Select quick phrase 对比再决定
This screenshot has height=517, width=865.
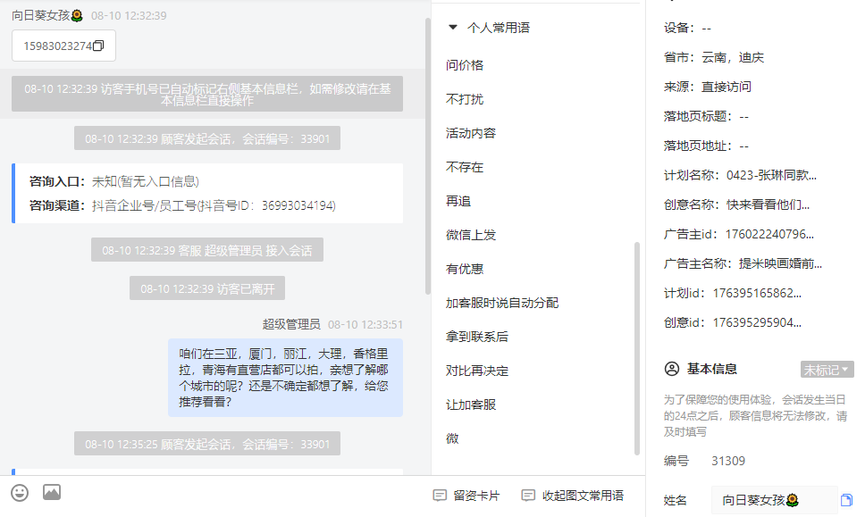[477, 371]
